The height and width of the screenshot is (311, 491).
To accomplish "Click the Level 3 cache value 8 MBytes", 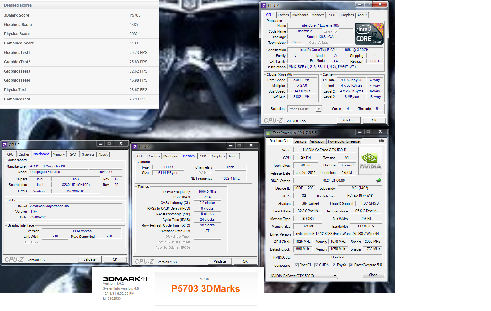I will [x=352, y=97].
